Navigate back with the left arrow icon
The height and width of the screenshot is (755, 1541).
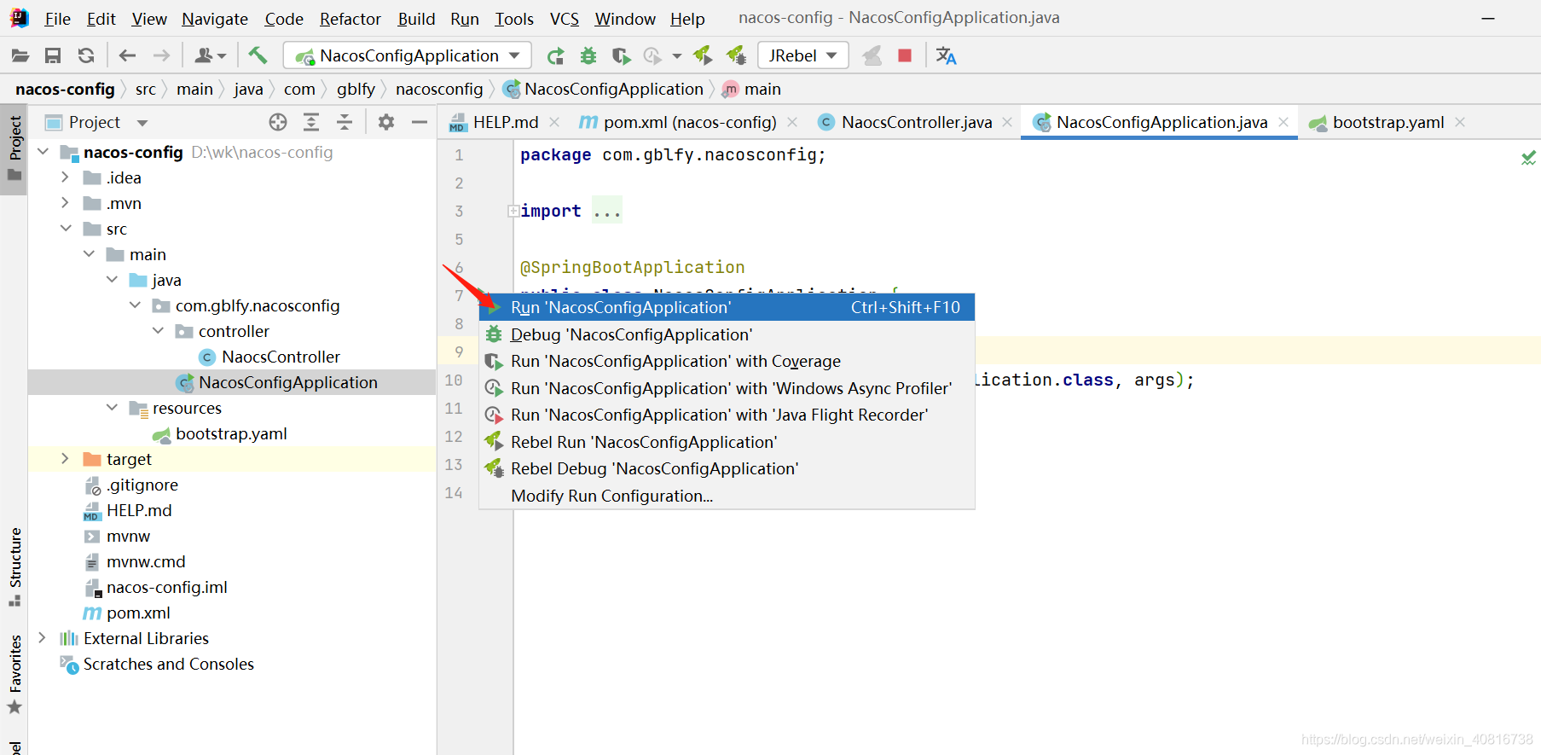[128, 56]
